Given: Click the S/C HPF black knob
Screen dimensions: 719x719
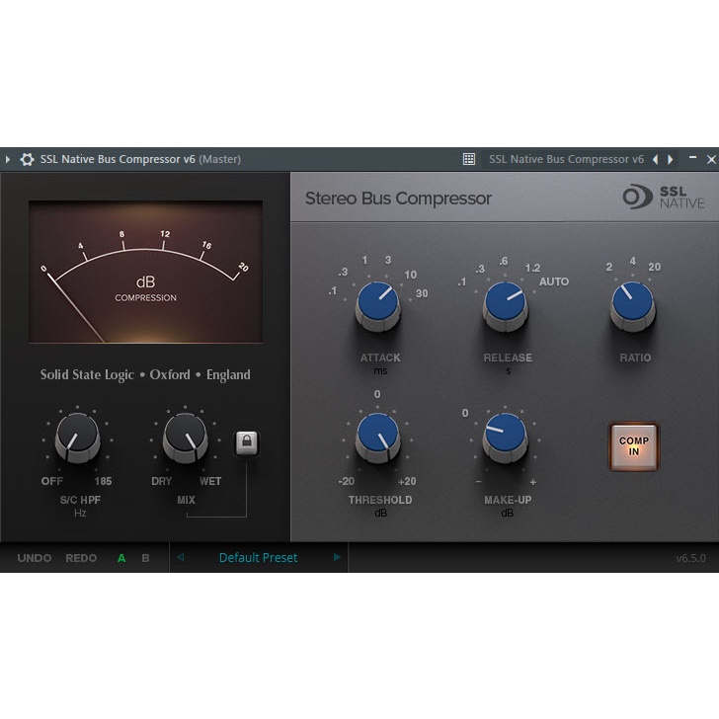Looking at the screenshot, I should pos(77,437).
